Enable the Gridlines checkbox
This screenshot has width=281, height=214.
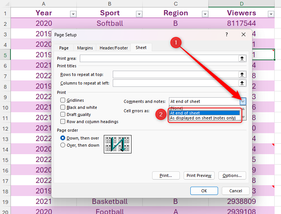coord(63,100)
